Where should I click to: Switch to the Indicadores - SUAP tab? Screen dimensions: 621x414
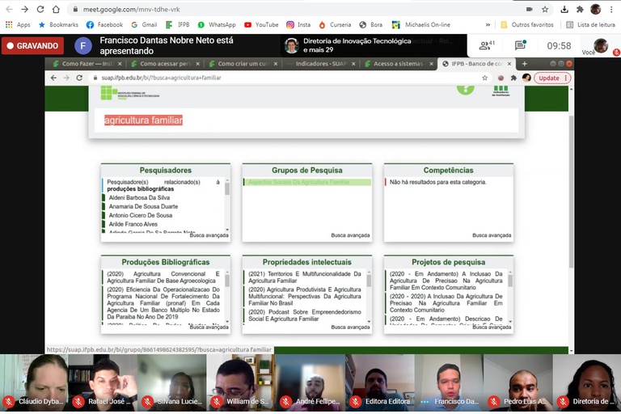[321, 63]
